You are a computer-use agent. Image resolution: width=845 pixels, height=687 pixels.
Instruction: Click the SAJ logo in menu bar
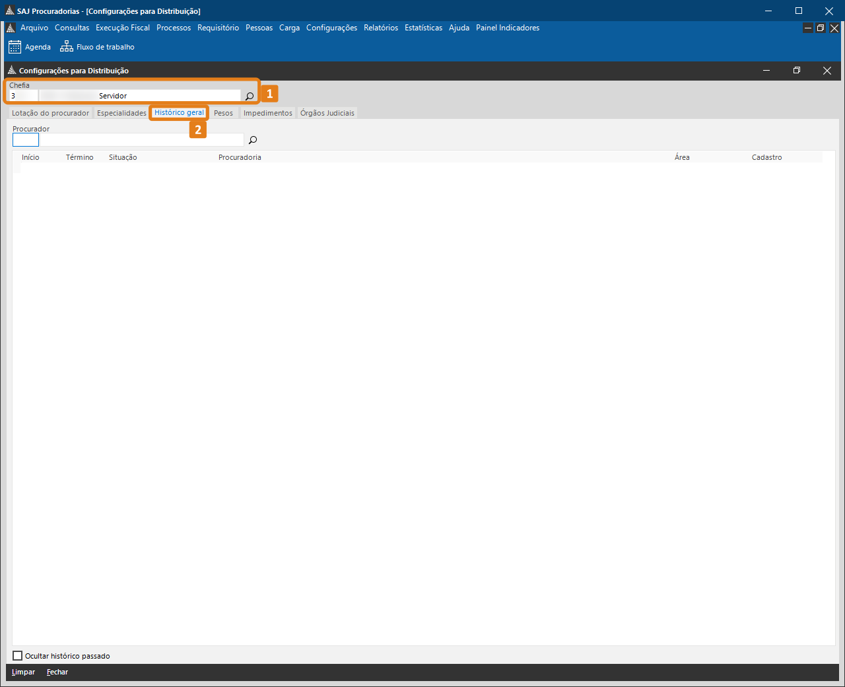[x=11, y=28]
